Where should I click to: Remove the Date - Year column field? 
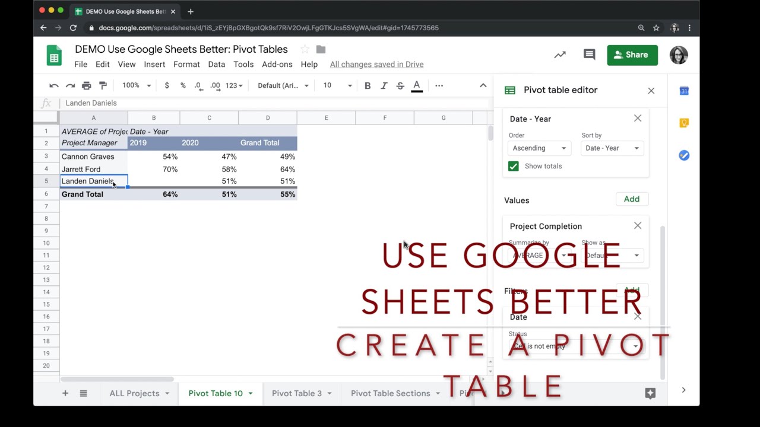(638, 119)
